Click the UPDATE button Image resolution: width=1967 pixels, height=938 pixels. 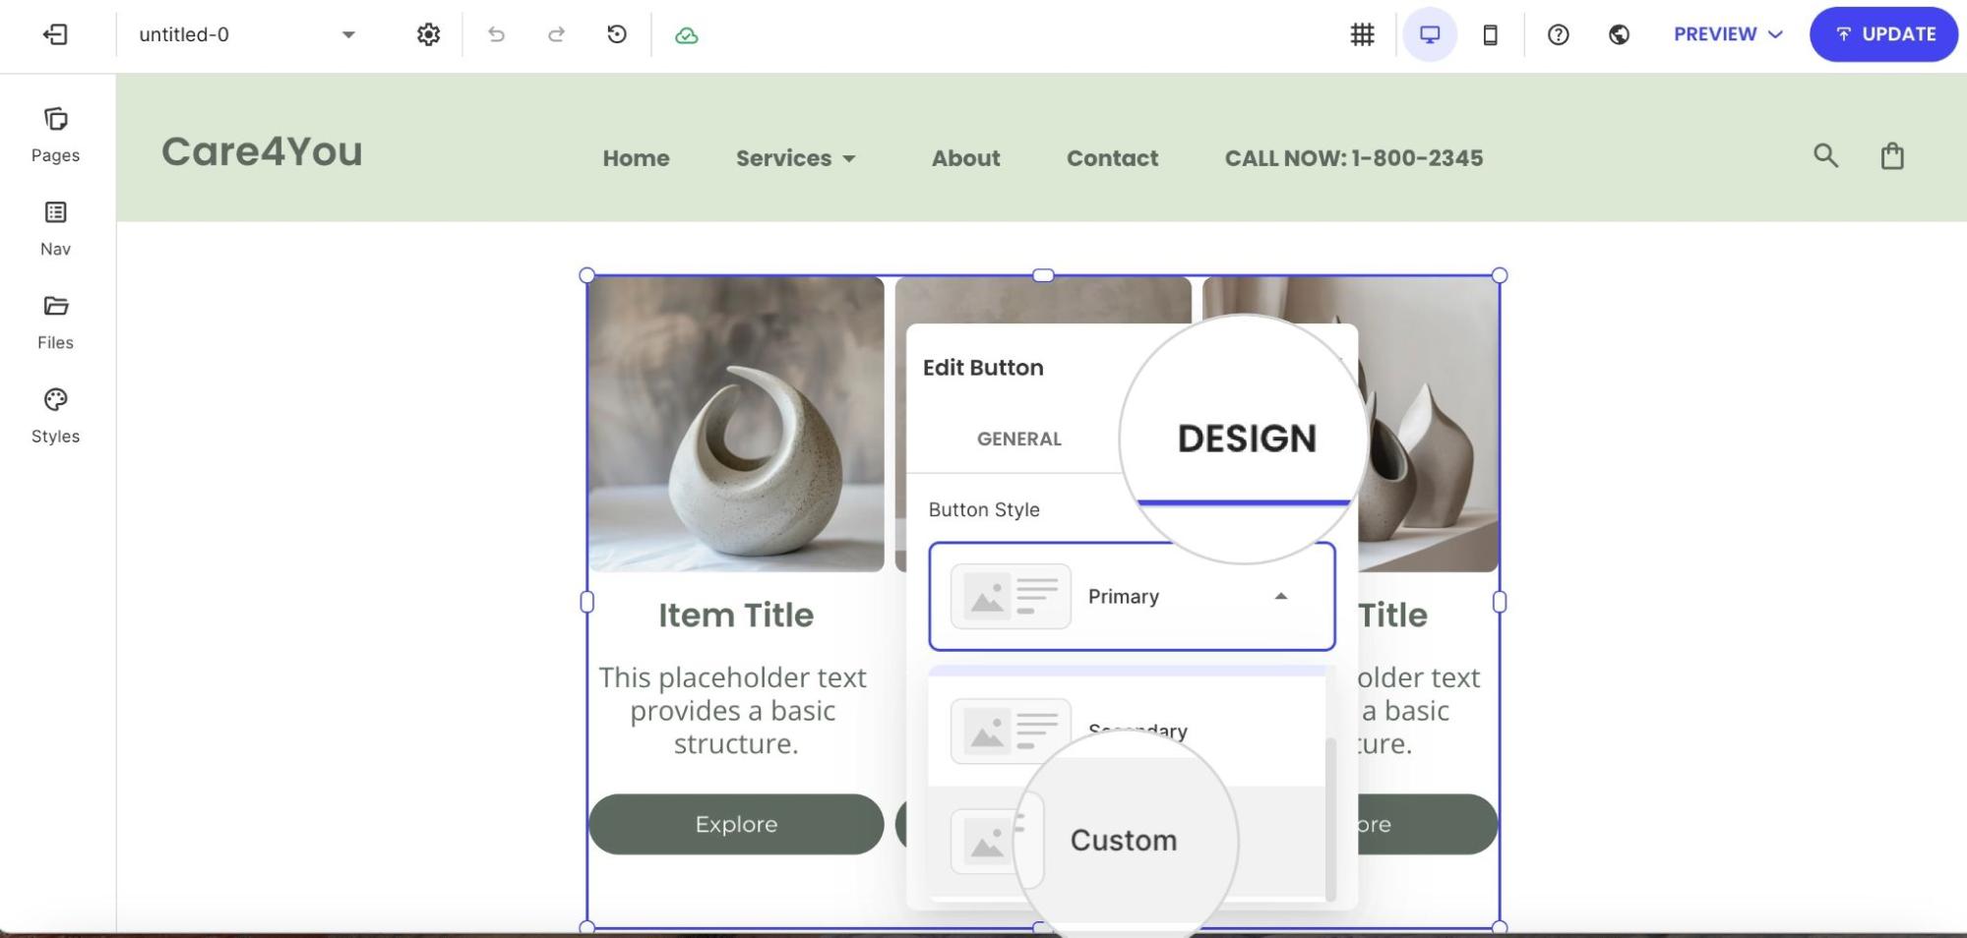(x=1883, y=34)
